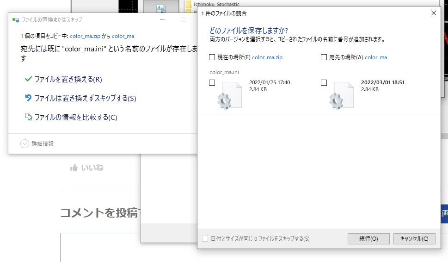Screen dimensions: 448x262
Task: Choose ファイルの情報を比較する(C) option
Action: tap(76, 117)
